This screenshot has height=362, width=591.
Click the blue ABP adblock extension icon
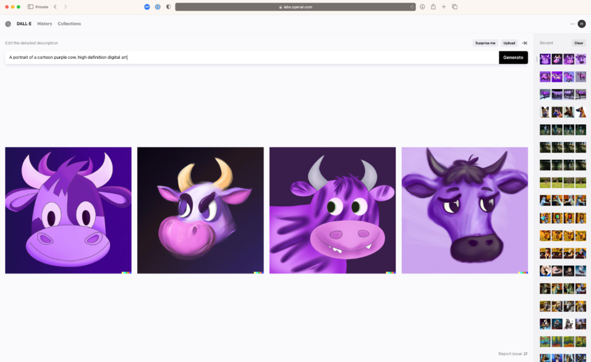(147, 7)
